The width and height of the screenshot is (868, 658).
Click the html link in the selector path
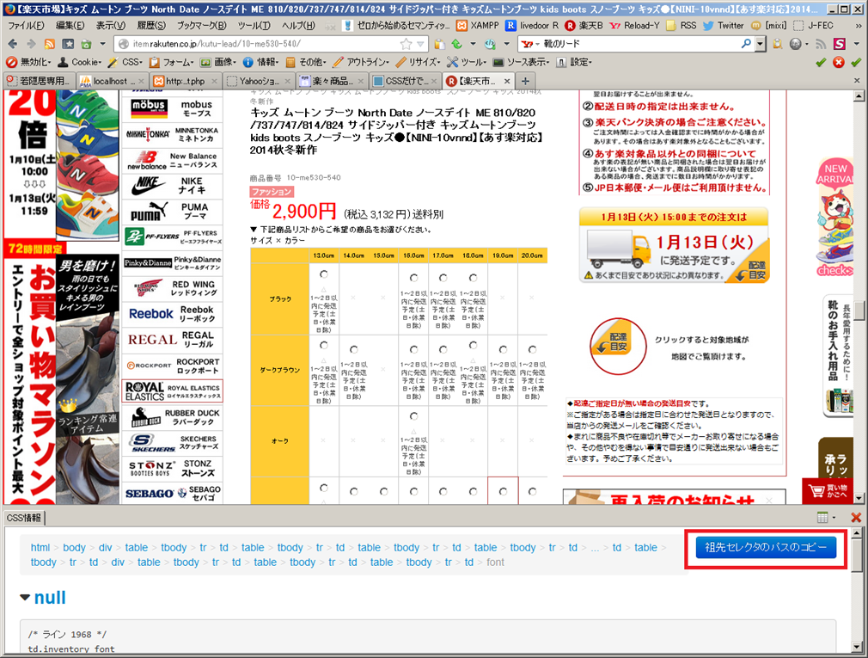coord(40,548)
